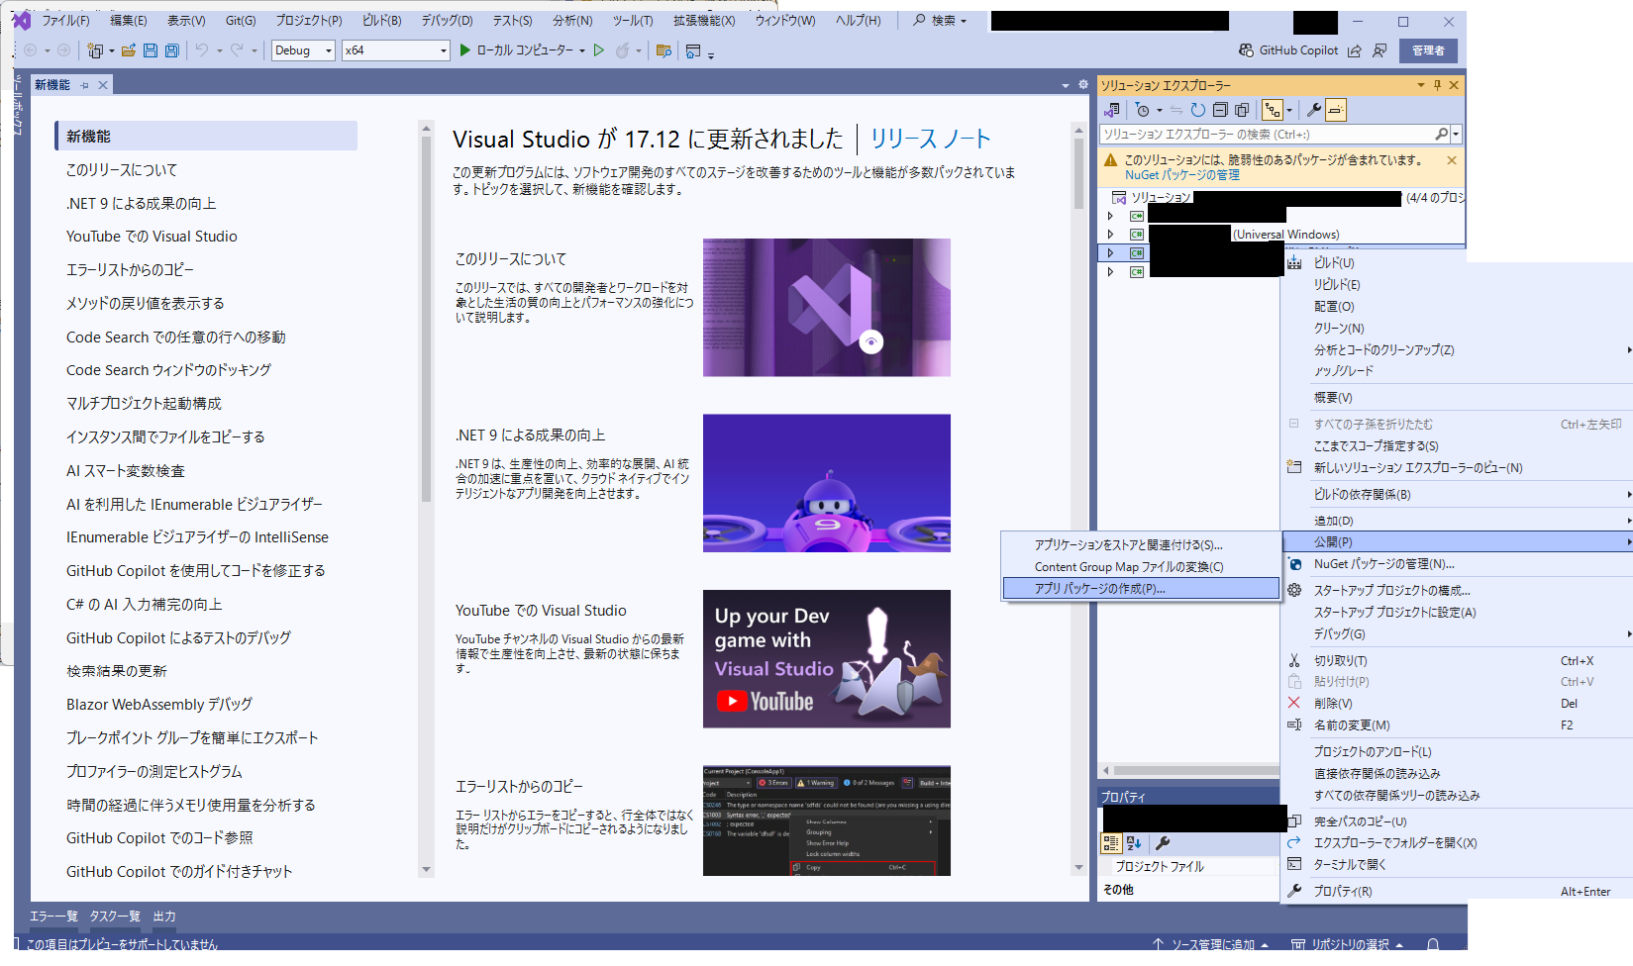Image resolution: width=1633 pixels, height=966 pixels.
Task: Click the Save icon in toolbar
Action: click(151, 50)
